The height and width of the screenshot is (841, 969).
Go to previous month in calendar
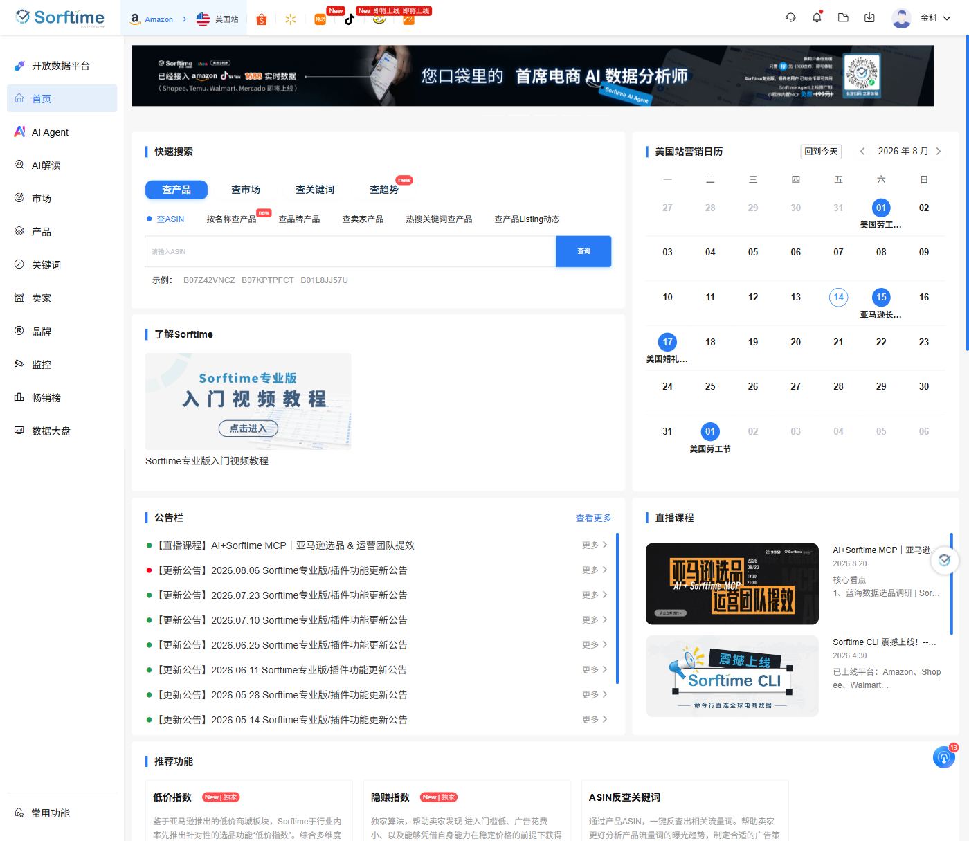pyautogui.click(x=862, y=151)
